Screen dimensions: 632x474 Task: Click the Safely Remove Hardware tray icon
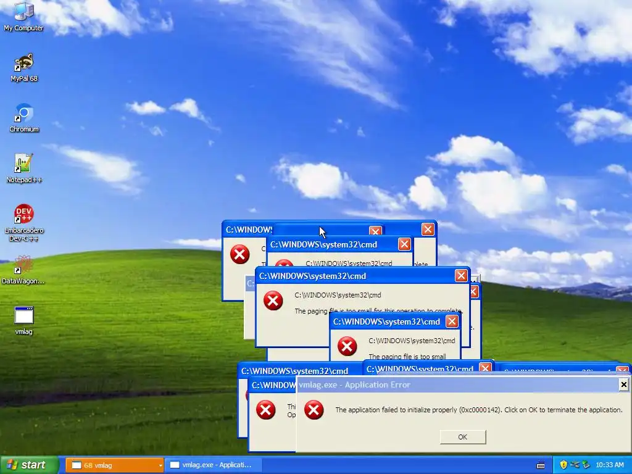coord(586,465)
